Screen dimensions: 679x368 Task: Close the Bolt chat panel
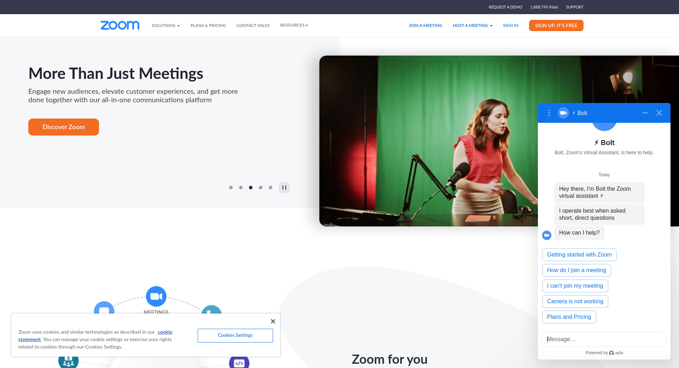tap(659, 113)
